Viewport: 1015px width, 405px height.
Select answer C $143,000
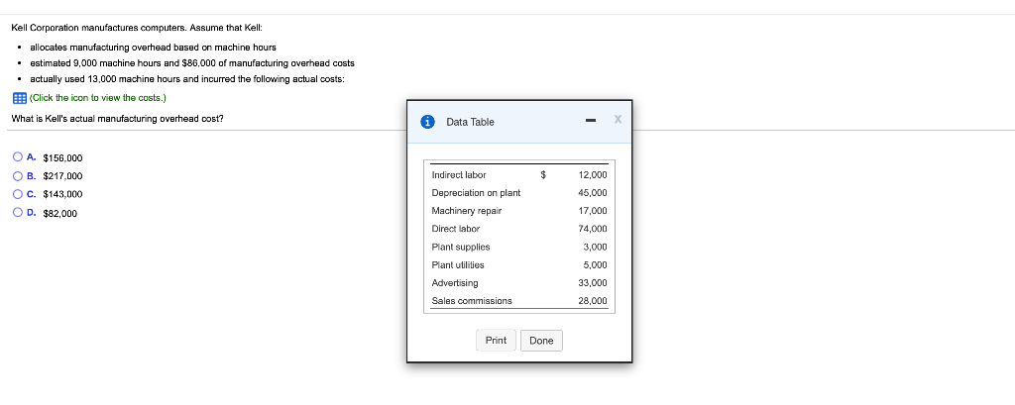click(18, 193)
